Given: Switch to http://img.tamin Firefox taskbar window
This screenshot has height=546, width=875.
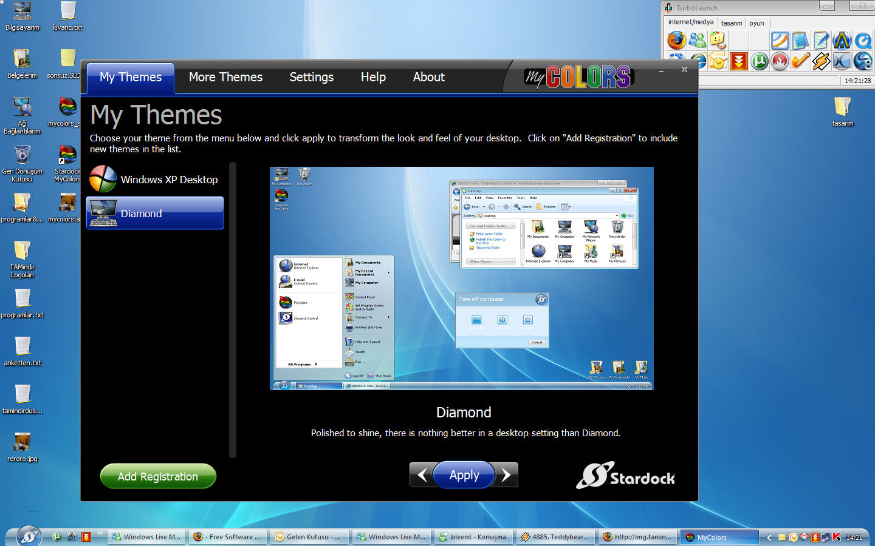Looking at the screenshot, I should pyautogui.click(x=638, y=537).
